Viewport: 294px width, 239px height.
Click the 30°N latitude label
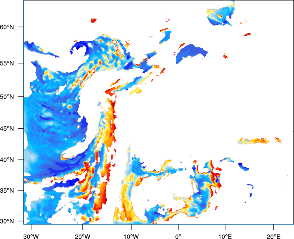click(x=7, y=221)
